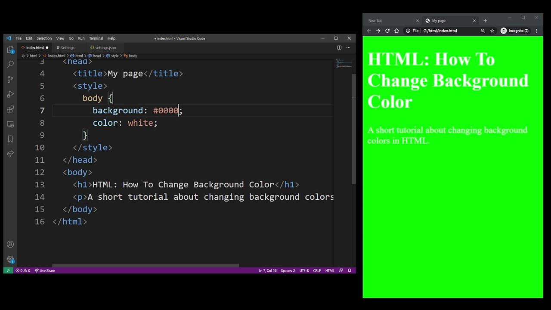Bookmark this page with the star icon

click(x=492, y=31)
